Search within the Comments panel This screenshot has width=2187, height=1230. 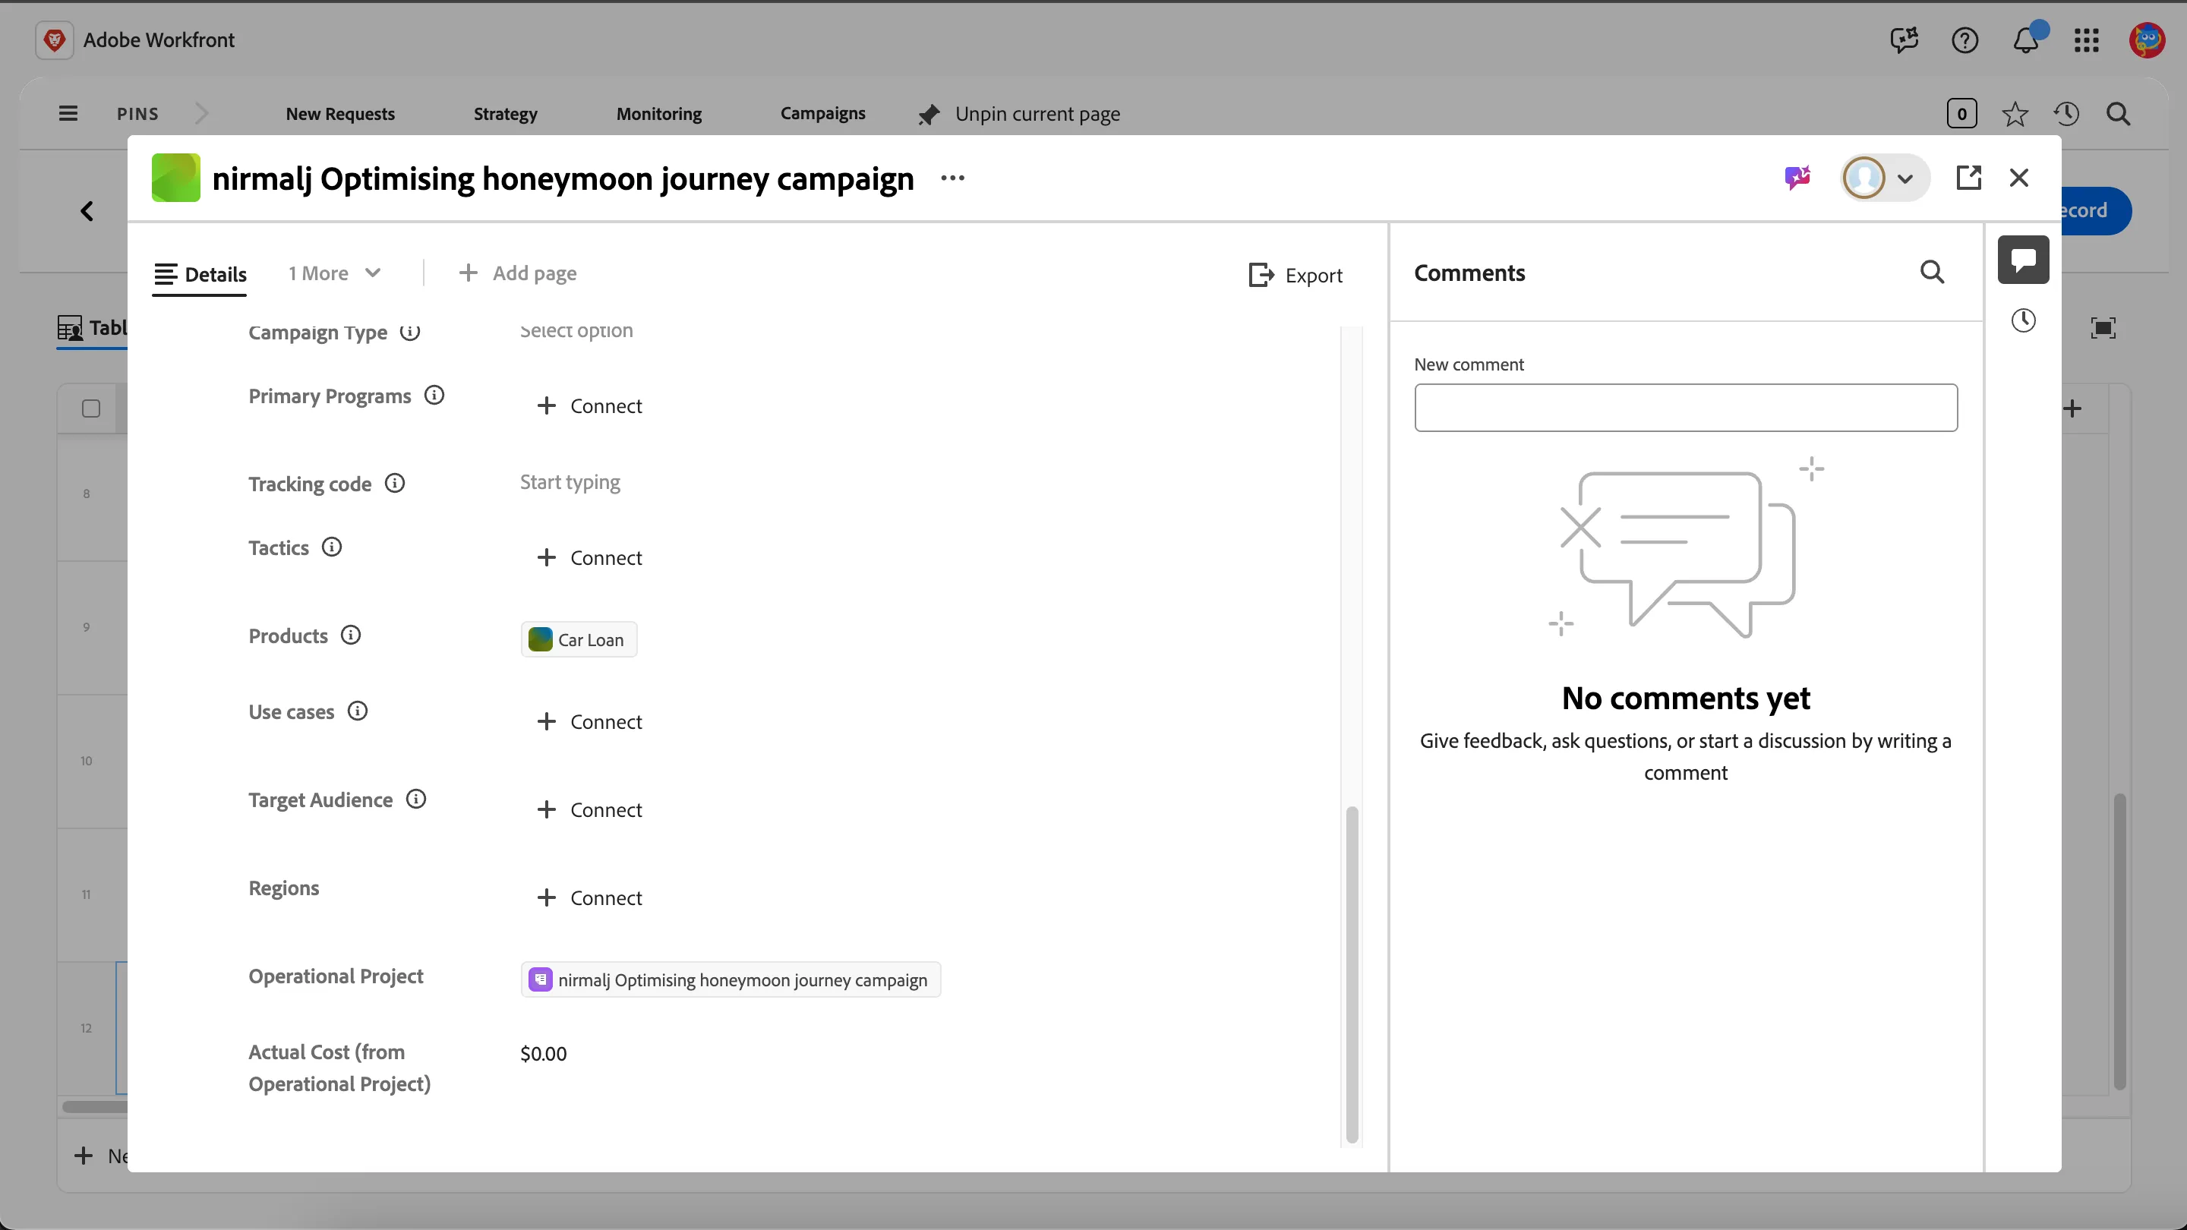point(1931,272)
